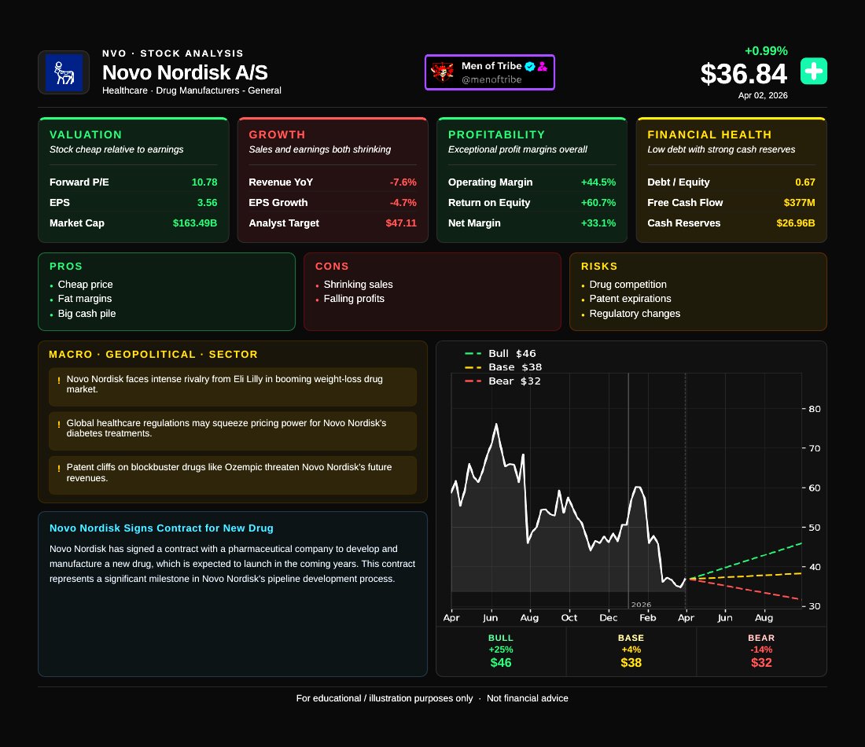The image size is (865, 747).
Task: Select the Bear $32 legend entry
Action: tap(502, 381)
